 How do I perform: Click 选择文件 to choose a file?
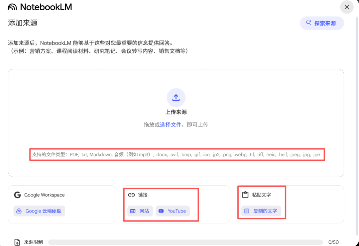(171, 124)
